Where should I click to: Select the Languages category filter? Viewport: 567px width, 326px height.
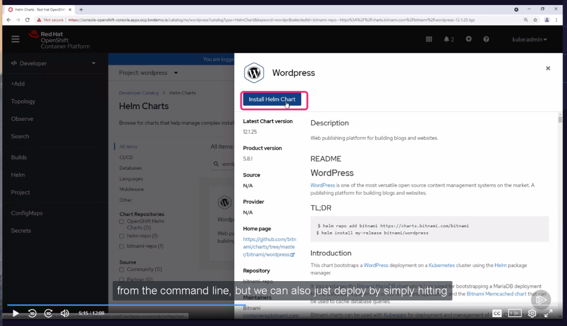coord(131,179)
